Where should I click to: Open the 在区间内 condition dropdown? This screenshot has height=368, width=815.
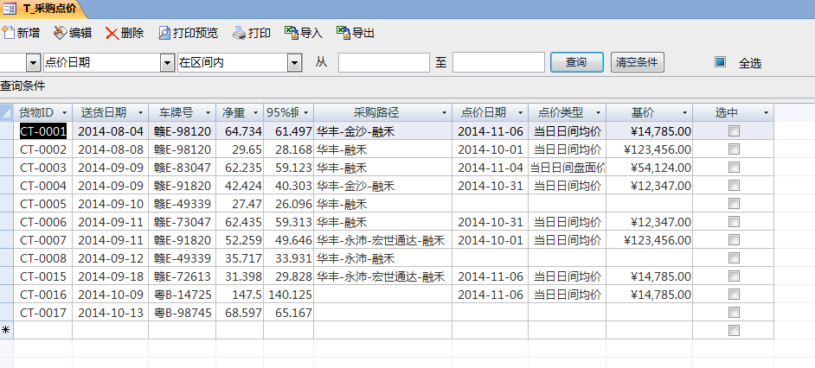(x=294, y=63)
